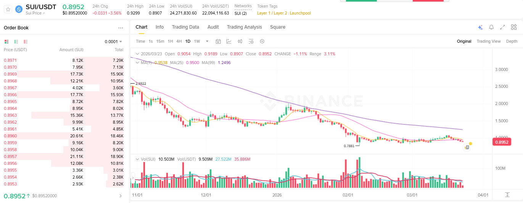
Task: Click the Price (USDT) column header
Action: click(15, 50)
